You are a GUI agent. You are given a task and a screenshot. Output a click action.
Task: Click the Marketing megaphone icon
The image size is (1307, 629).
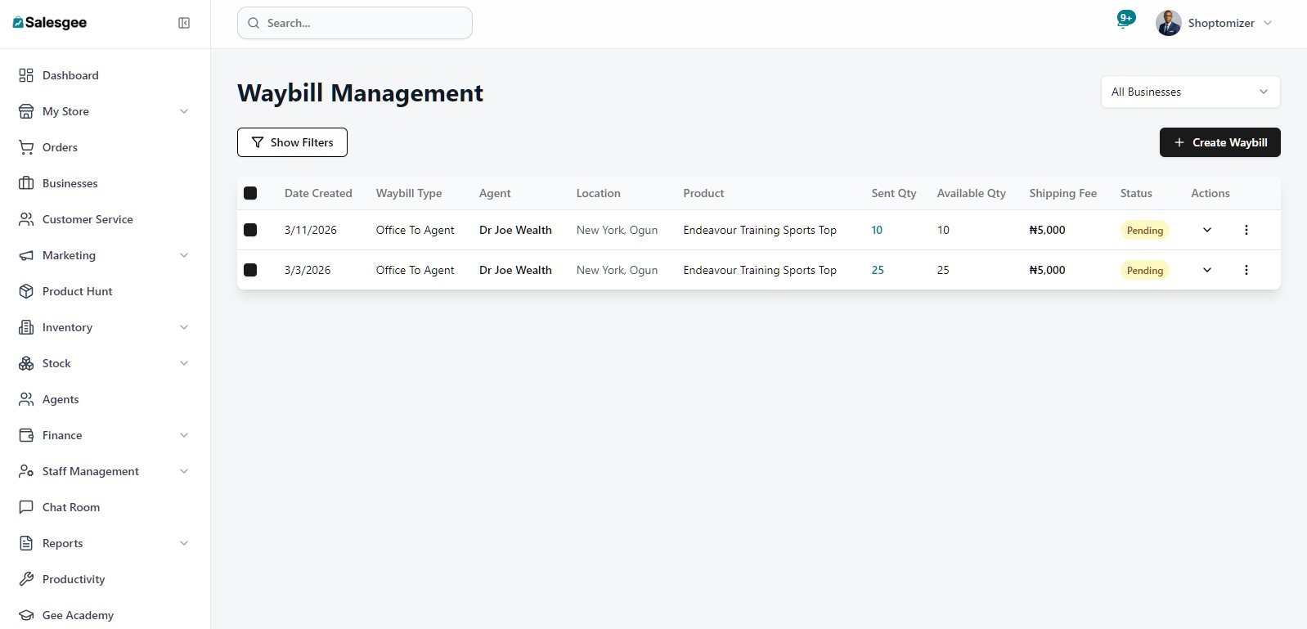tap(26, 255)
